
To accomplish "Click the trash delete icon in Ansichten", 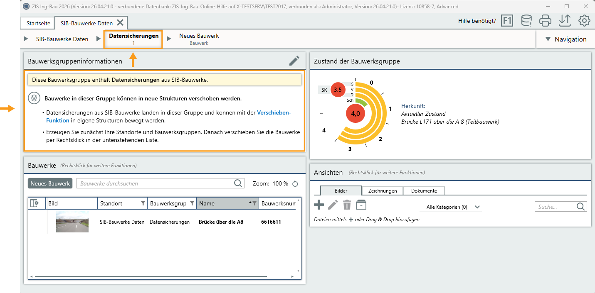I will (347, 205).
